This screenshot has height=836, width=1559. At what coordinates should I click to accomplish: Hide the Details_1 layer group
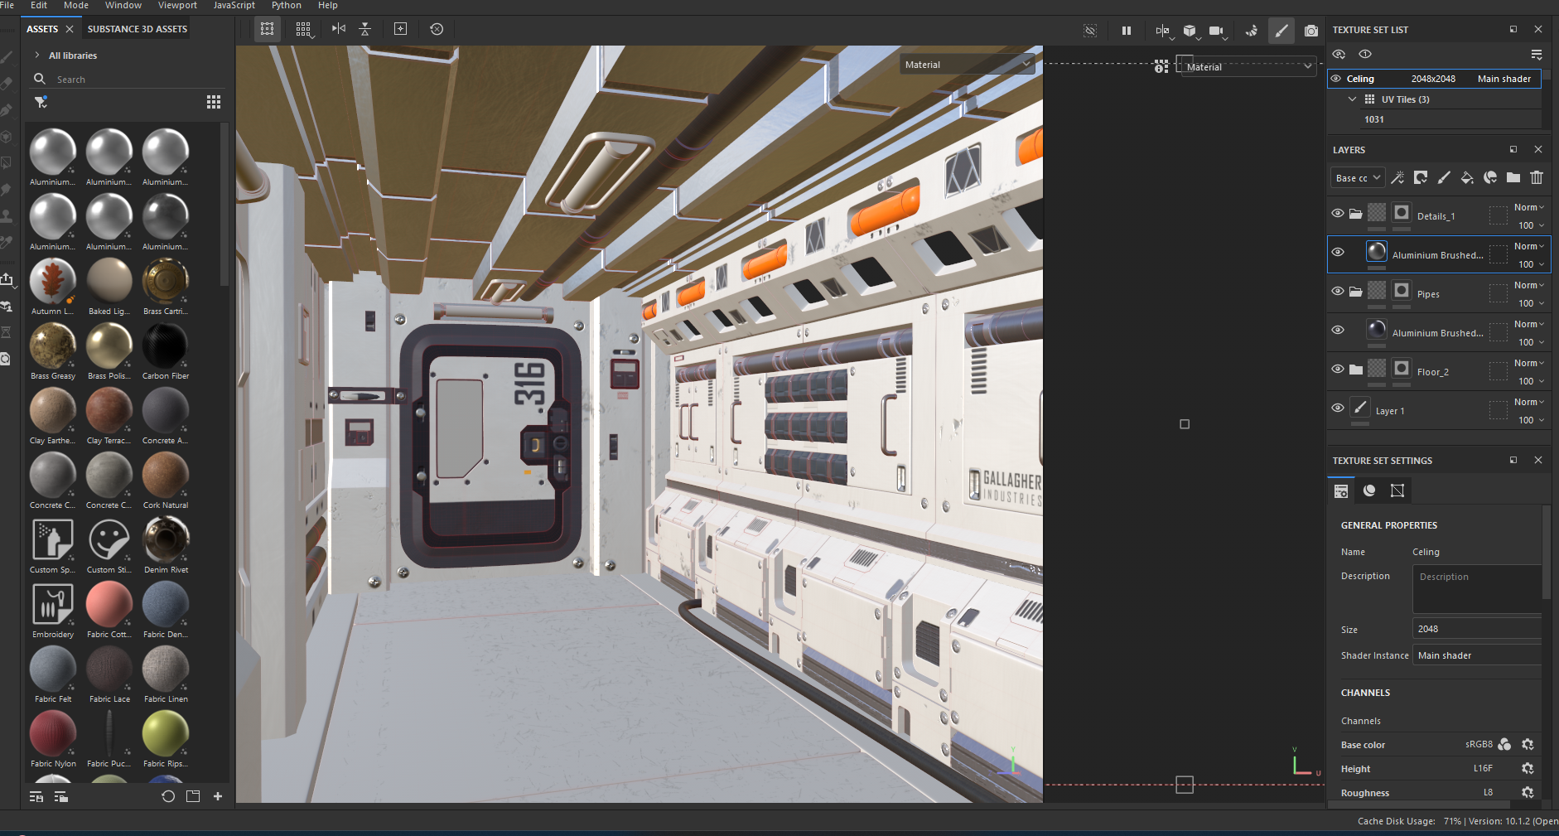(x=1338, y=213)
